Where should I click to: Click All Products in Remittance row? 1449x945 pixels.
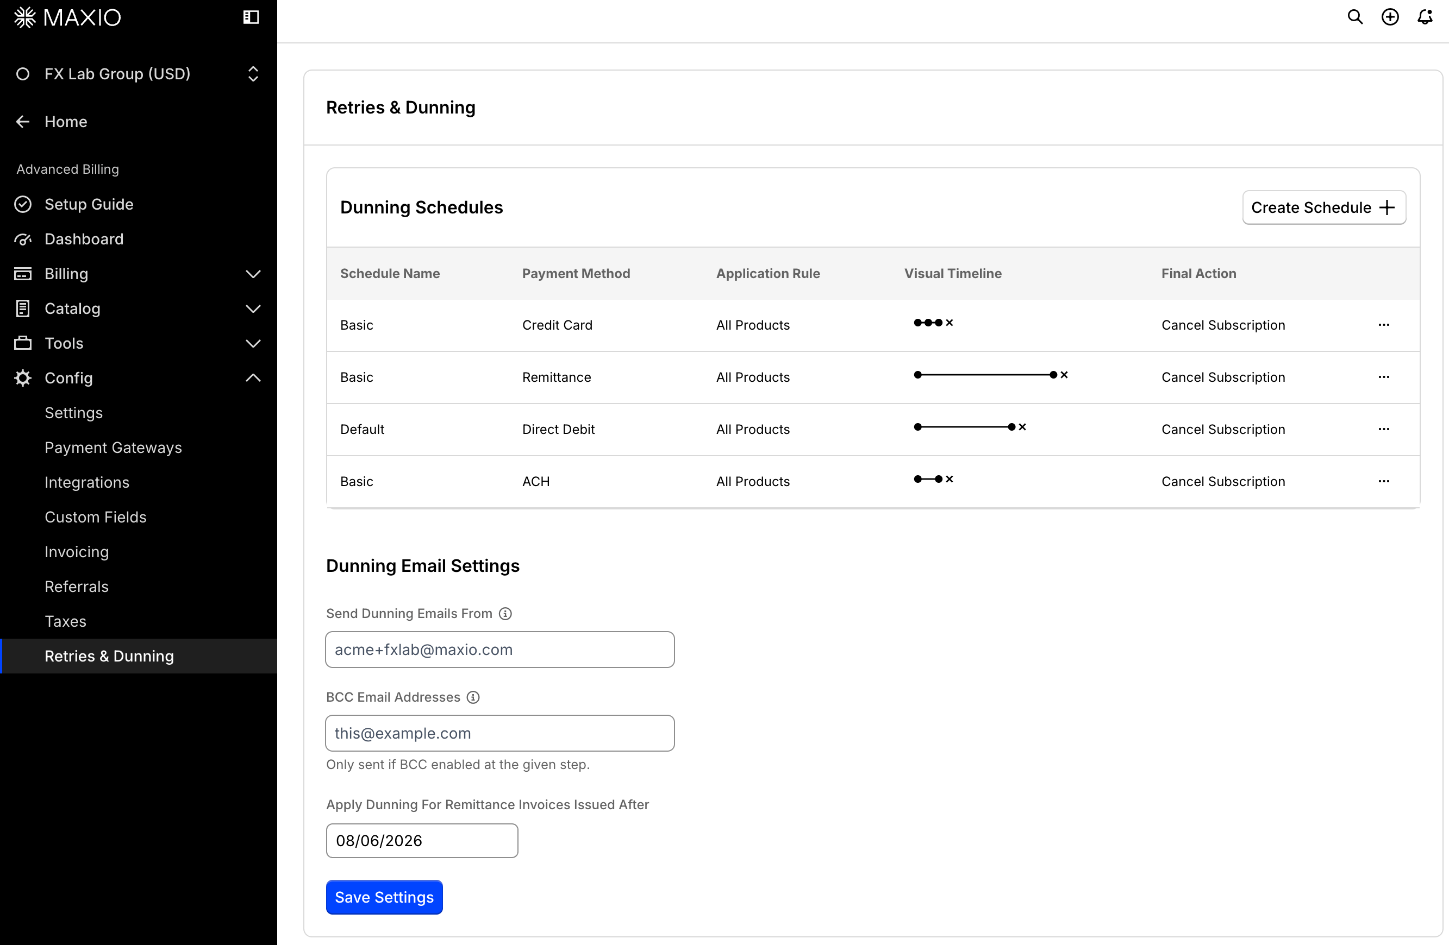pos(753,377)
